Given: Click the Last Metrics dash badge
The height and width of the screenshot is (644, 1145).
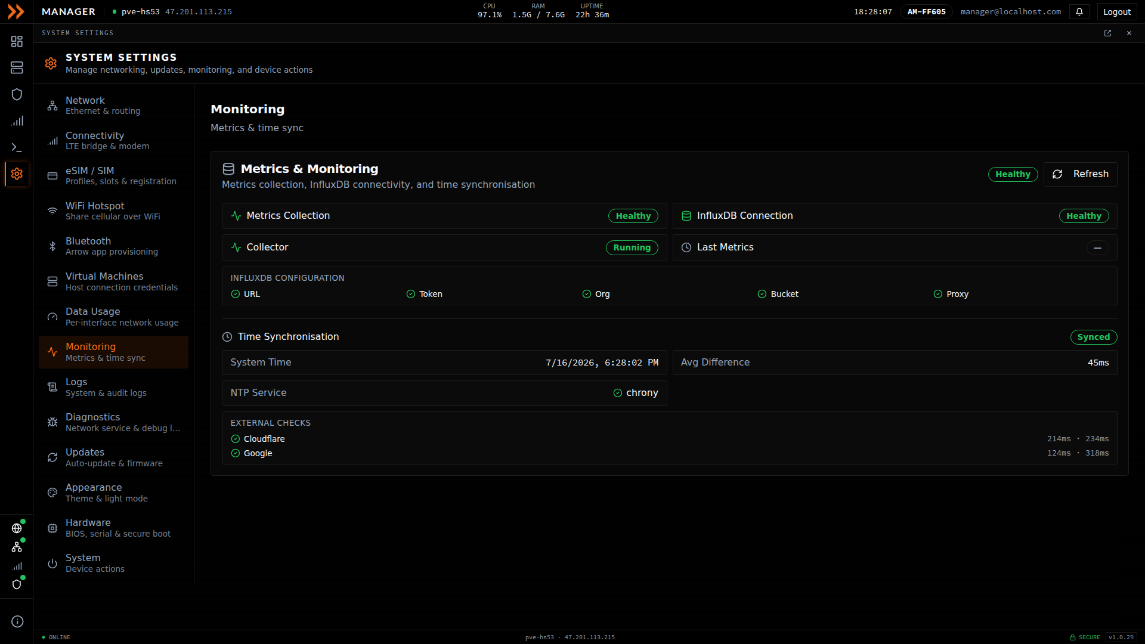Looking at the screenshot, I should [1097, 247].
